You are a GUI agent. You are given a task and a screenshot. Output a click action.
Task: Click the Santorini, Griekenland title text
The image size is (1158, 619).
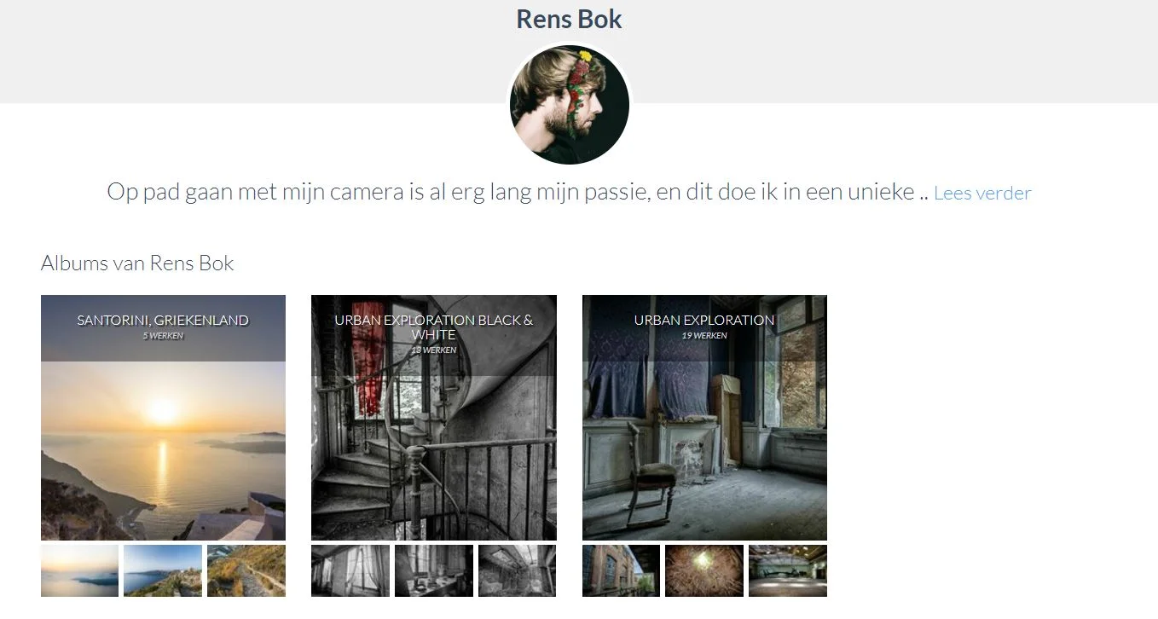pos(163,321)
